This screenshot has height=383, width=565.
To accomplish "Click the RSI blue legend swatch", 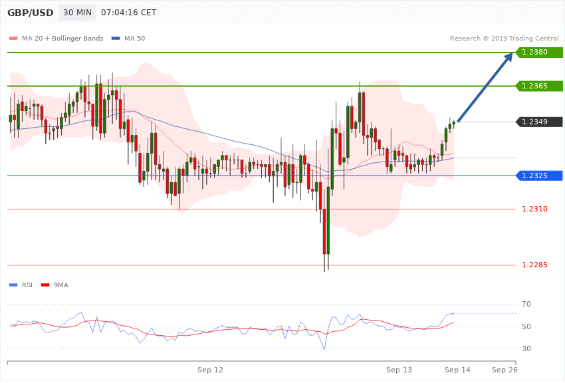I will coord(13,285).
